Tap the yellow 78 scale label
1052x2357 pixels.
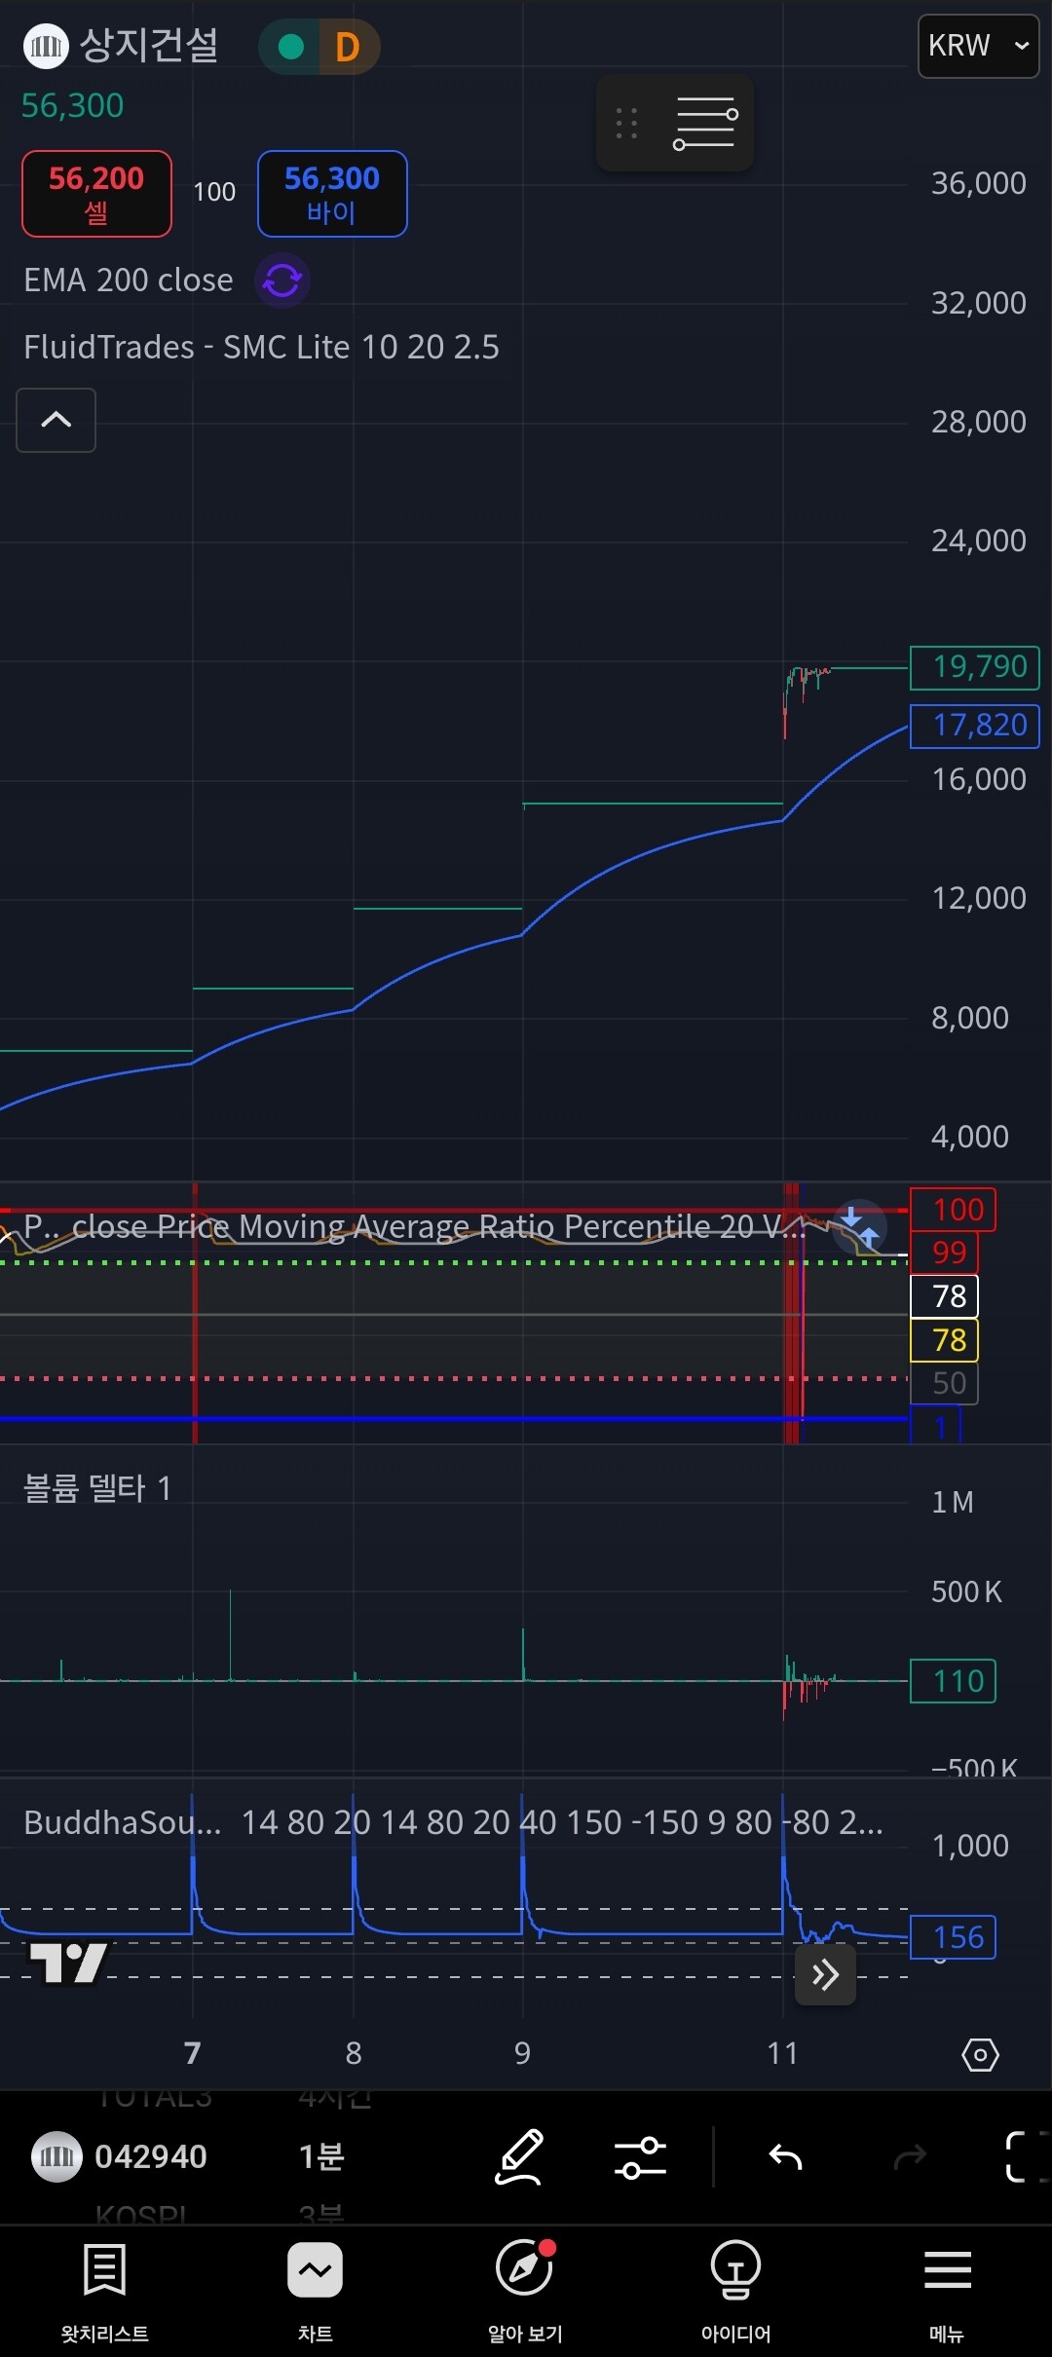pyautogui.click(x=944, y=1340)
